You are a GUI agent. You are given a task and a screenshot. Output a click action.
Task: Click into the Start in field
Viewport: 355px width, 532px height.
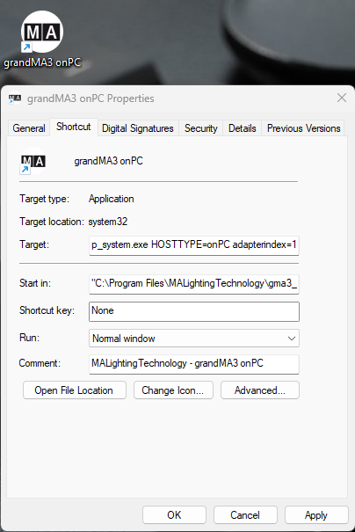(194, 284)
